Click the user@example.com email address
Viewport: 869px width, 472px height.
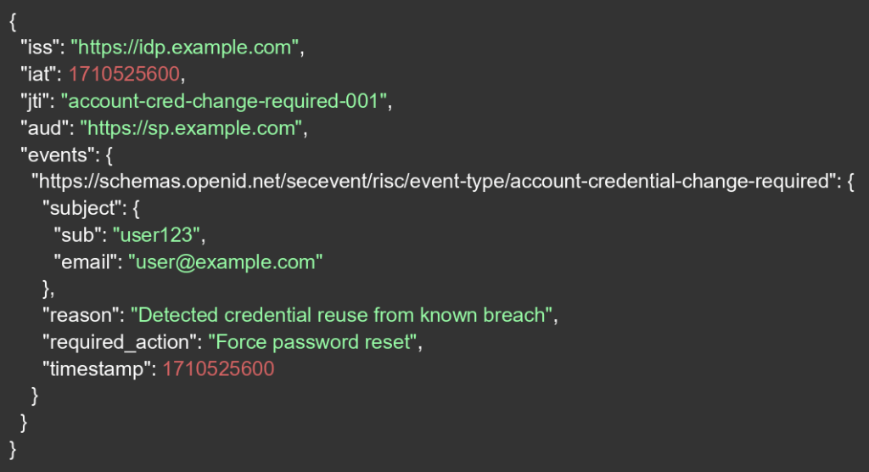[226, 261]
